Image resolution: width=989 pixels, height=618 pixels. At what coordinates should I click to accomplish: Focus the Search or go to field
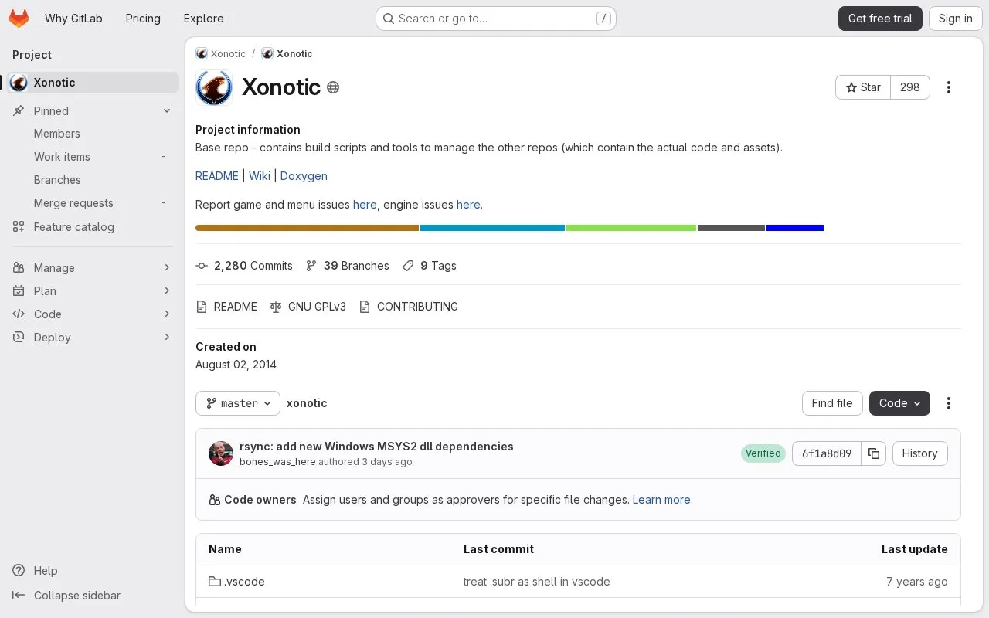click(x=495, y=19)
